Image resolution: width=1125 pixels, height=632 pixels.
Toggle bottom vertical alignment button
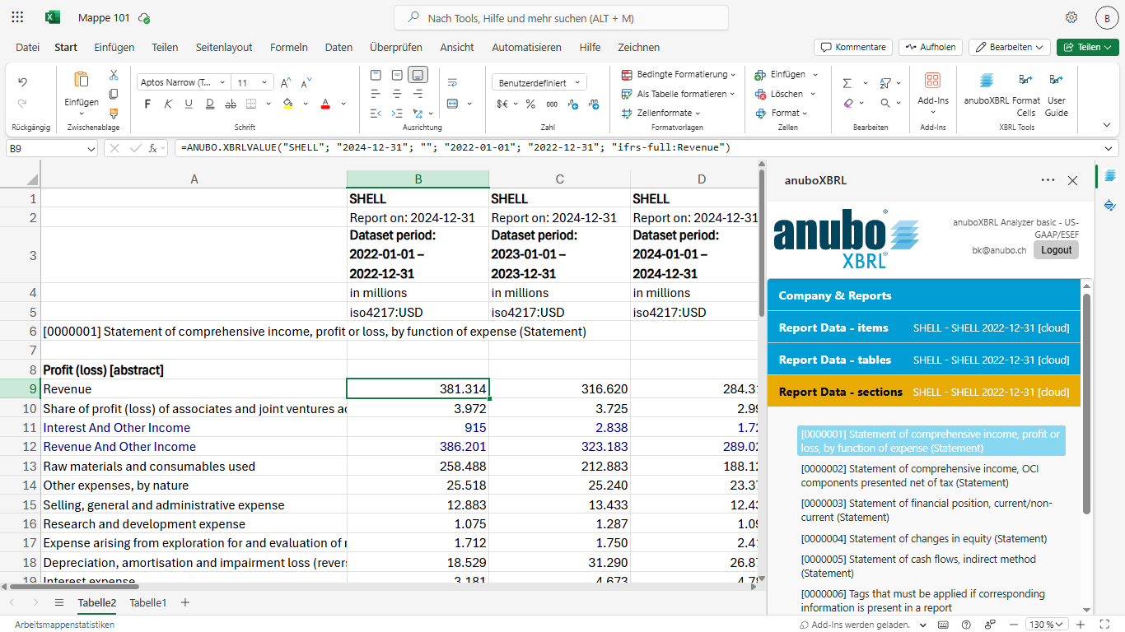point(418,75)
